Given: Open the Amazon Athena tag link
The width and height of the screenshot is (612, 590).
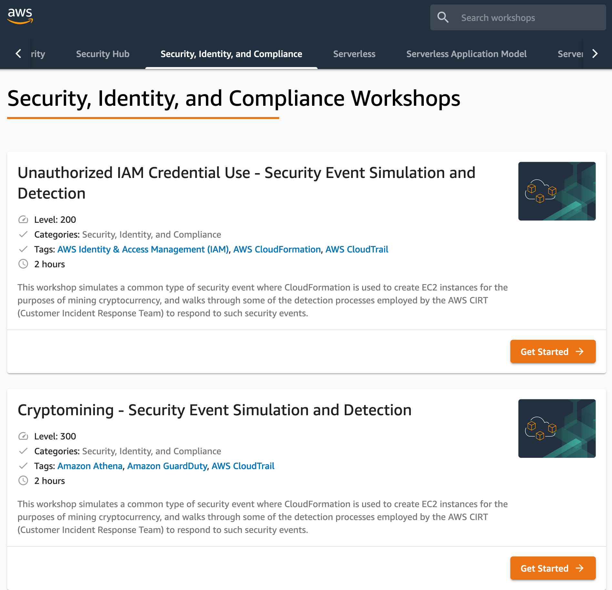Looking at the screenshot, I should point(90,466).
